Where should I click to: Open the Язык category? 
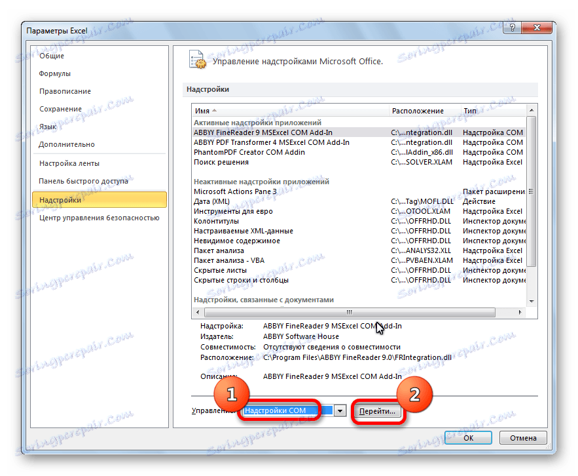48,127
